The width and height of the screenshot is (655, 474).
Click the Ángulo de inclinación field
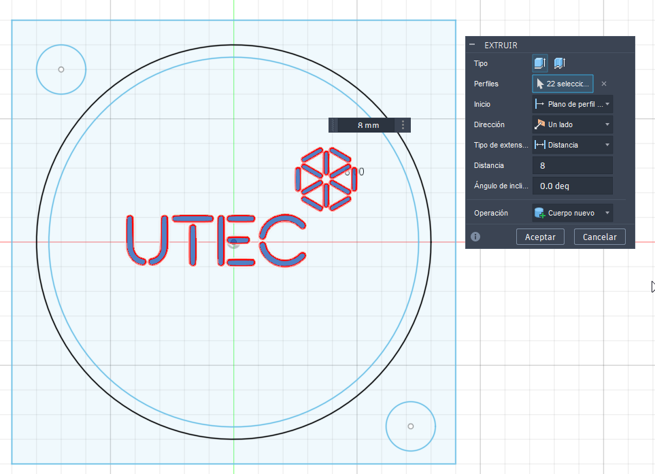coord(572,186)
